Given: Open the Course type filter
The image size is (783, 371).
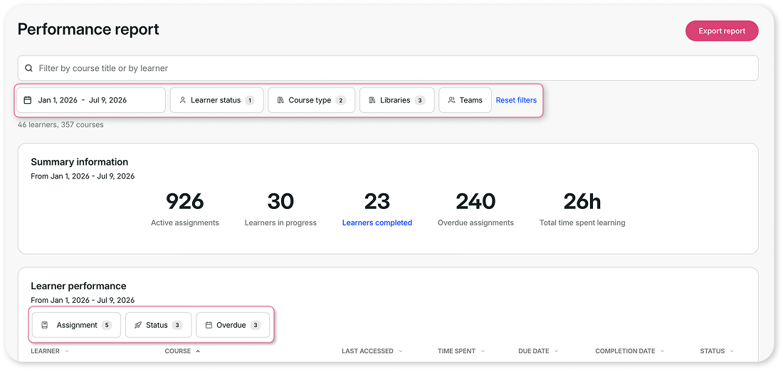Looking at the screenshot, I should pos(312,100).
